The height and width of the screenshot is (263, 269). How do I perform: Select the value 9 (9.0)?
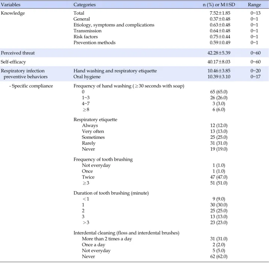pyautogui.click(x=219, y=199)
